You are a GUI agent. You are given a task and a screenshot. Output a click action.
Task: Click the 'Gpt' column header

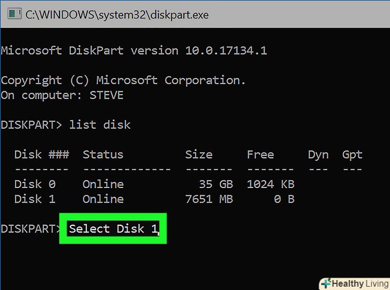pyautogui.click(x=352, y=155)
